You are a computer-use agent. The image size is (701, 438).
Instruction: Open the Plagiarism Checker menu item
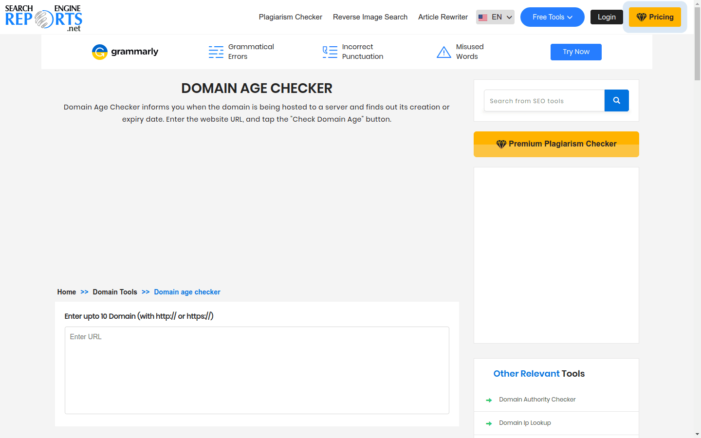[290, 17]
